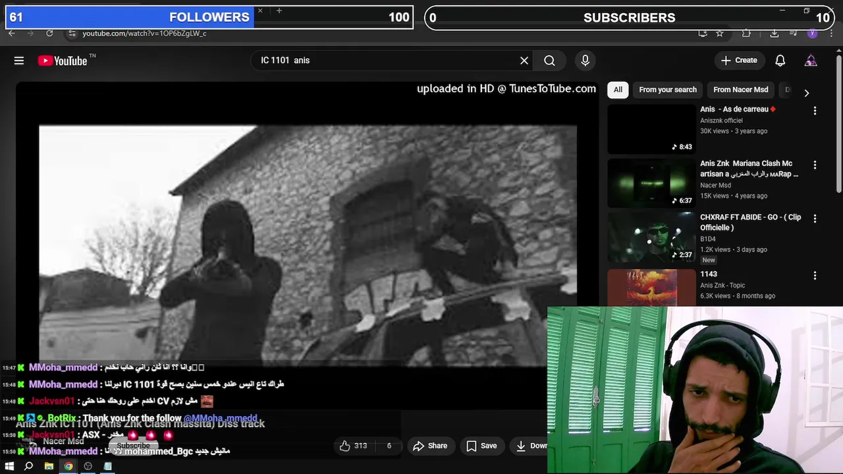Screen dimensions: 843x474
Task: Open the YouTube hamburger guide menu
Action: (19, 61)
